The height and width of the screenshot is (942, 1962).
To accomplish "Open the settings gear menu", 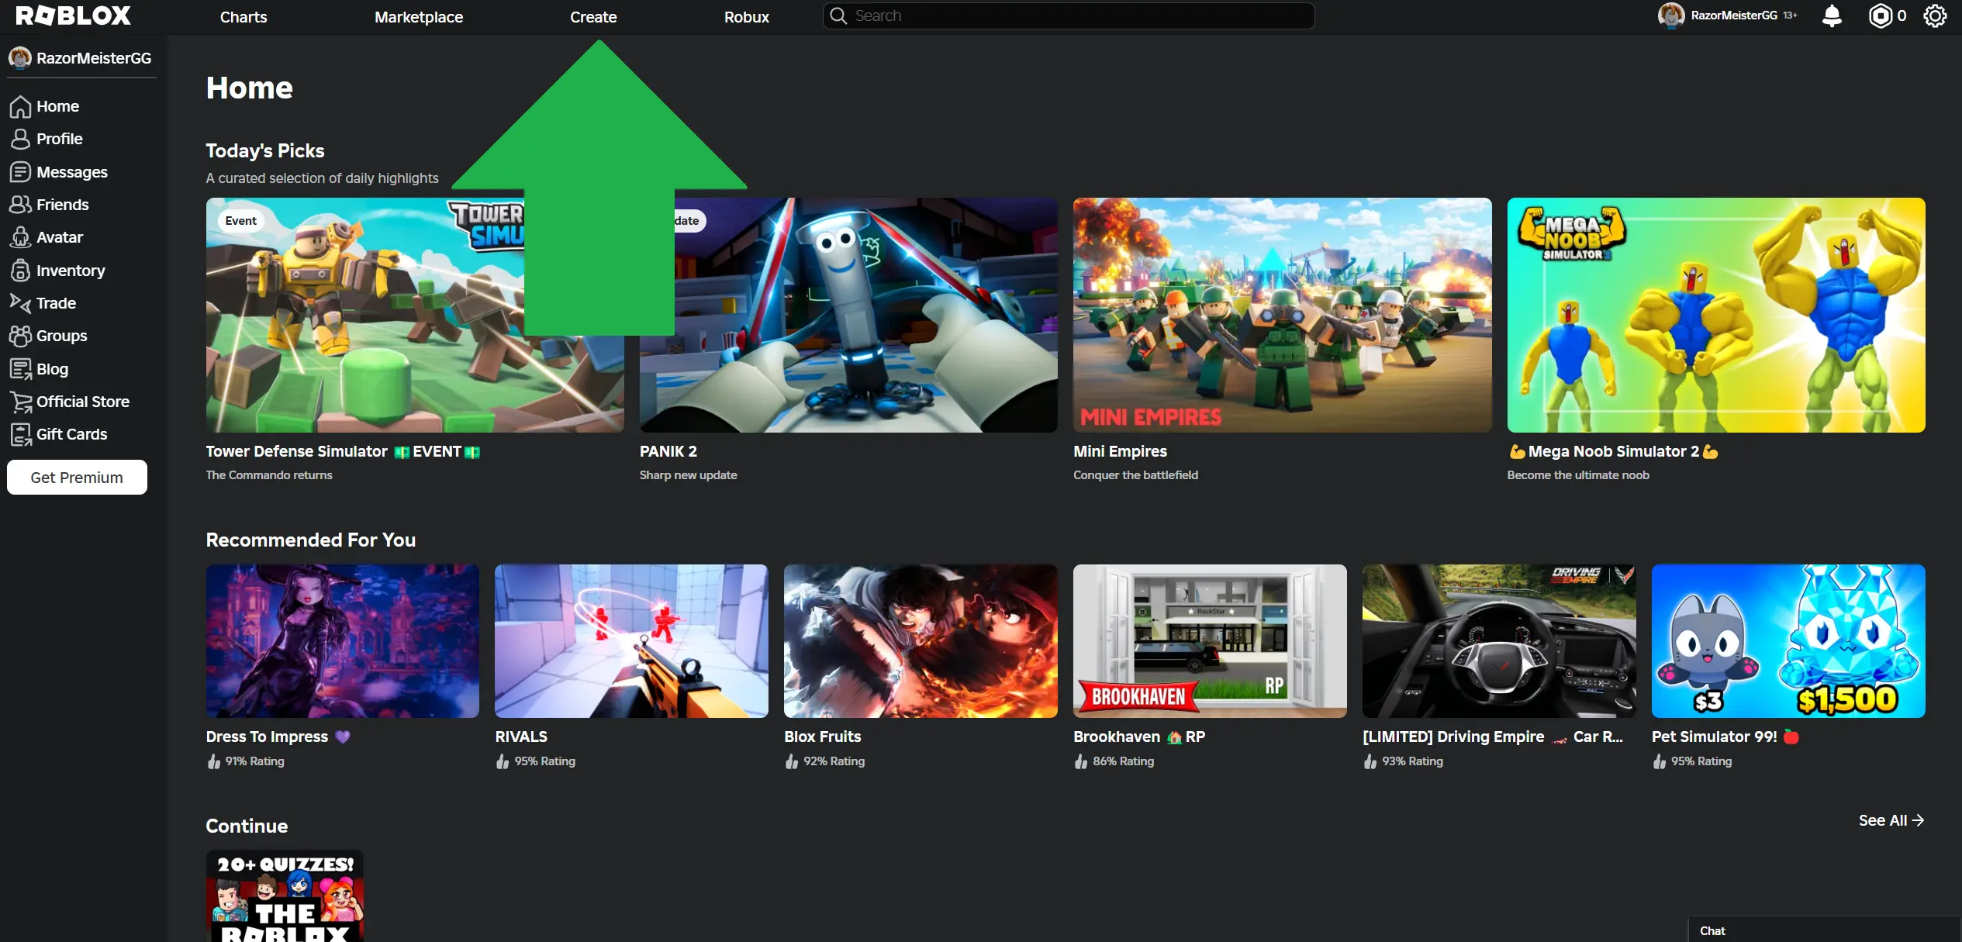I will pos(1936,16).
